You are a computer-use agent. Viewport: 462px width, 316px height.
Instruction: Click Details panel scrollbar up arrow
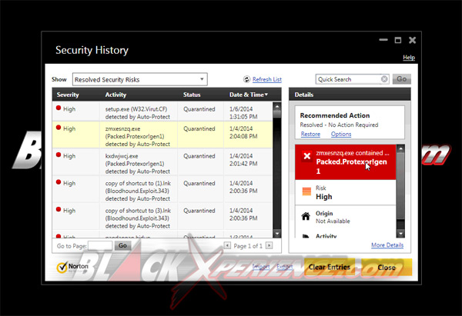[x=400, y=148]
